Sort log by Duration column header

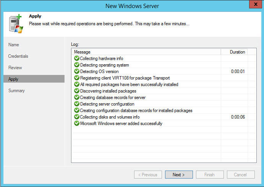pos(237,52)
